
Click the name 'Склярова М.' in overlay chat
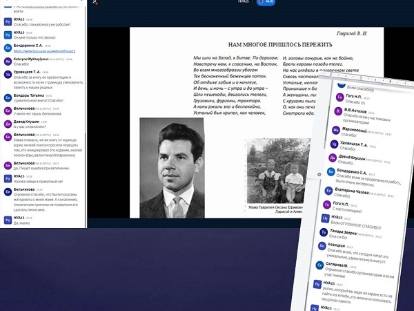point(337,265)
